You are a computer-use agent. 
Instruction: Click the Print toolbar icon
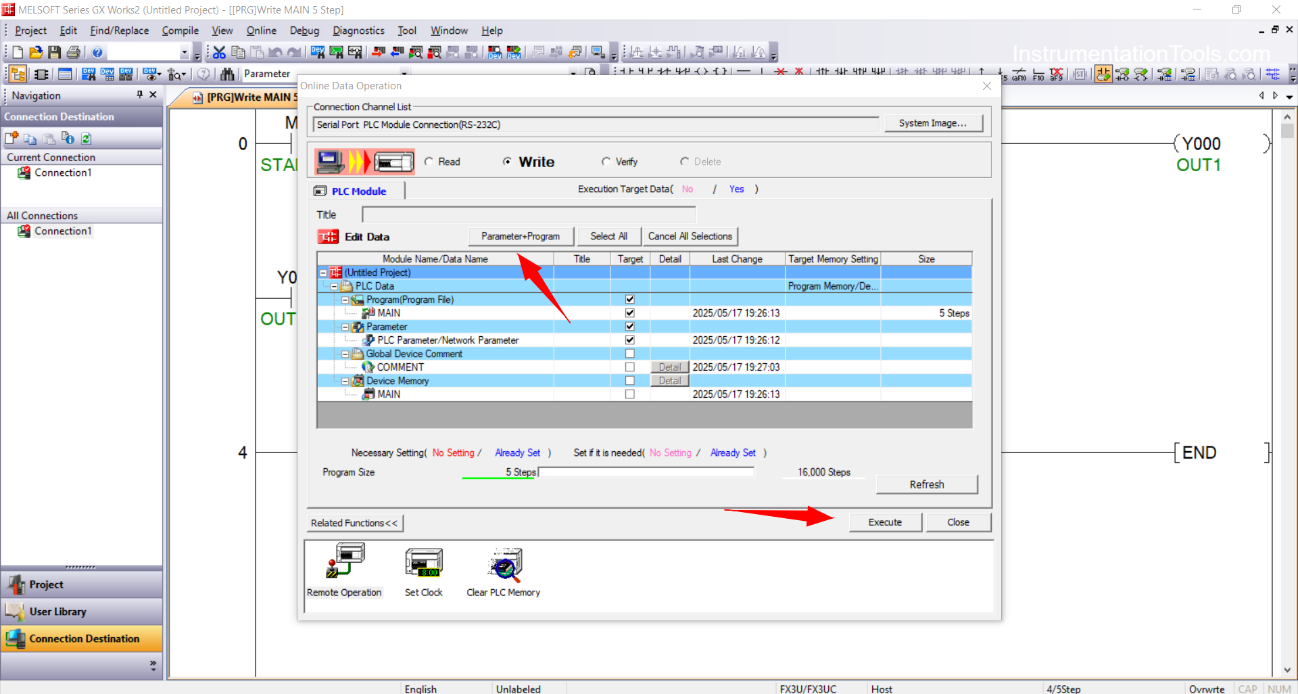[x=73, y=52]
